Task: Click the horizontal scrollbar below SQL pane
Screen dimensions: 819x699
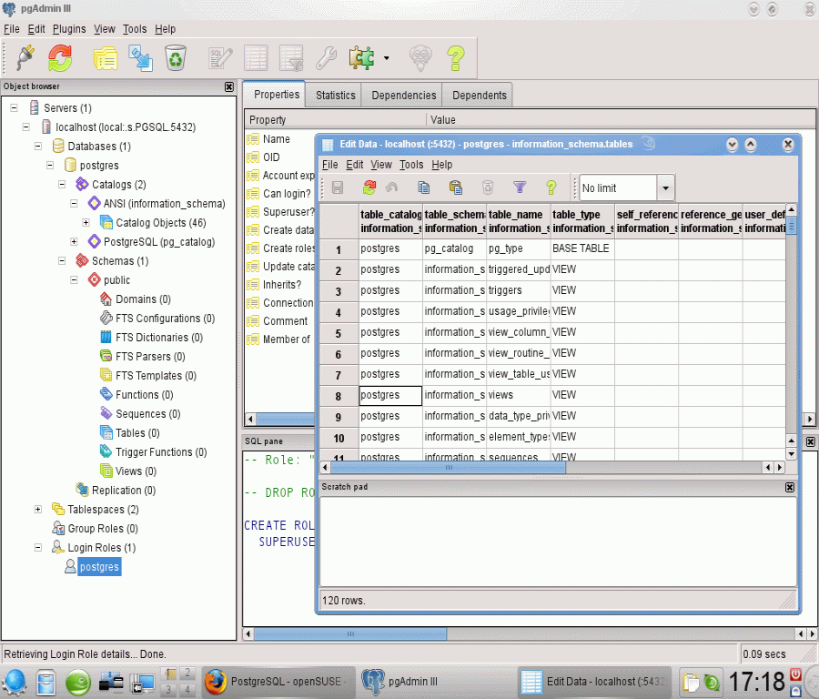Action: [350, 633]
